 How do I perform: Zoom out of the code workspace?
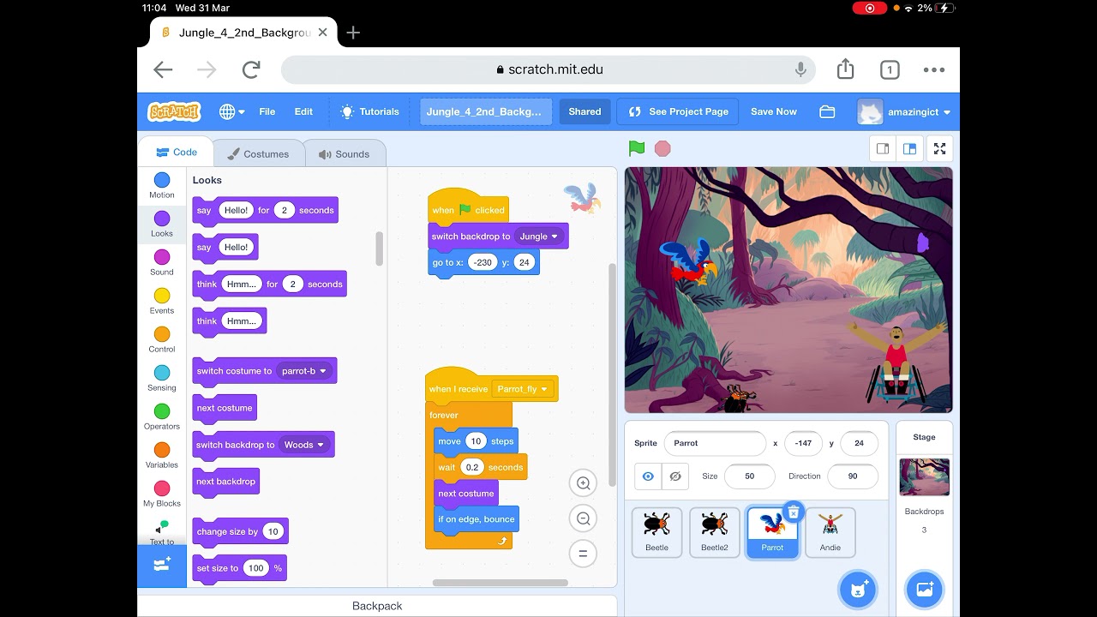click(x=583, y=518)
